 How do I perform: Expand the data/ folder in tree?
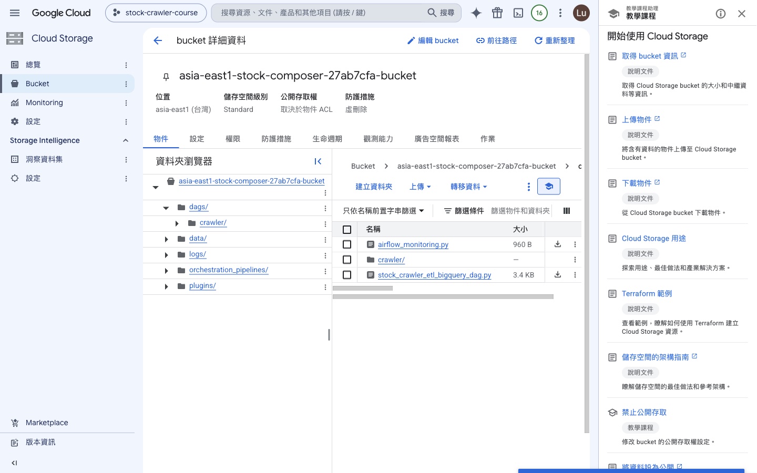[166, 240]
